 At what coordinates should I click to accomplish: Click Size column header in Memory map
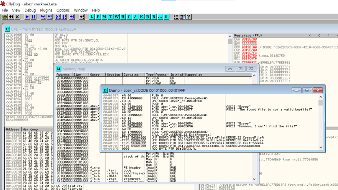pyautogui.click(x=81, y=74)
